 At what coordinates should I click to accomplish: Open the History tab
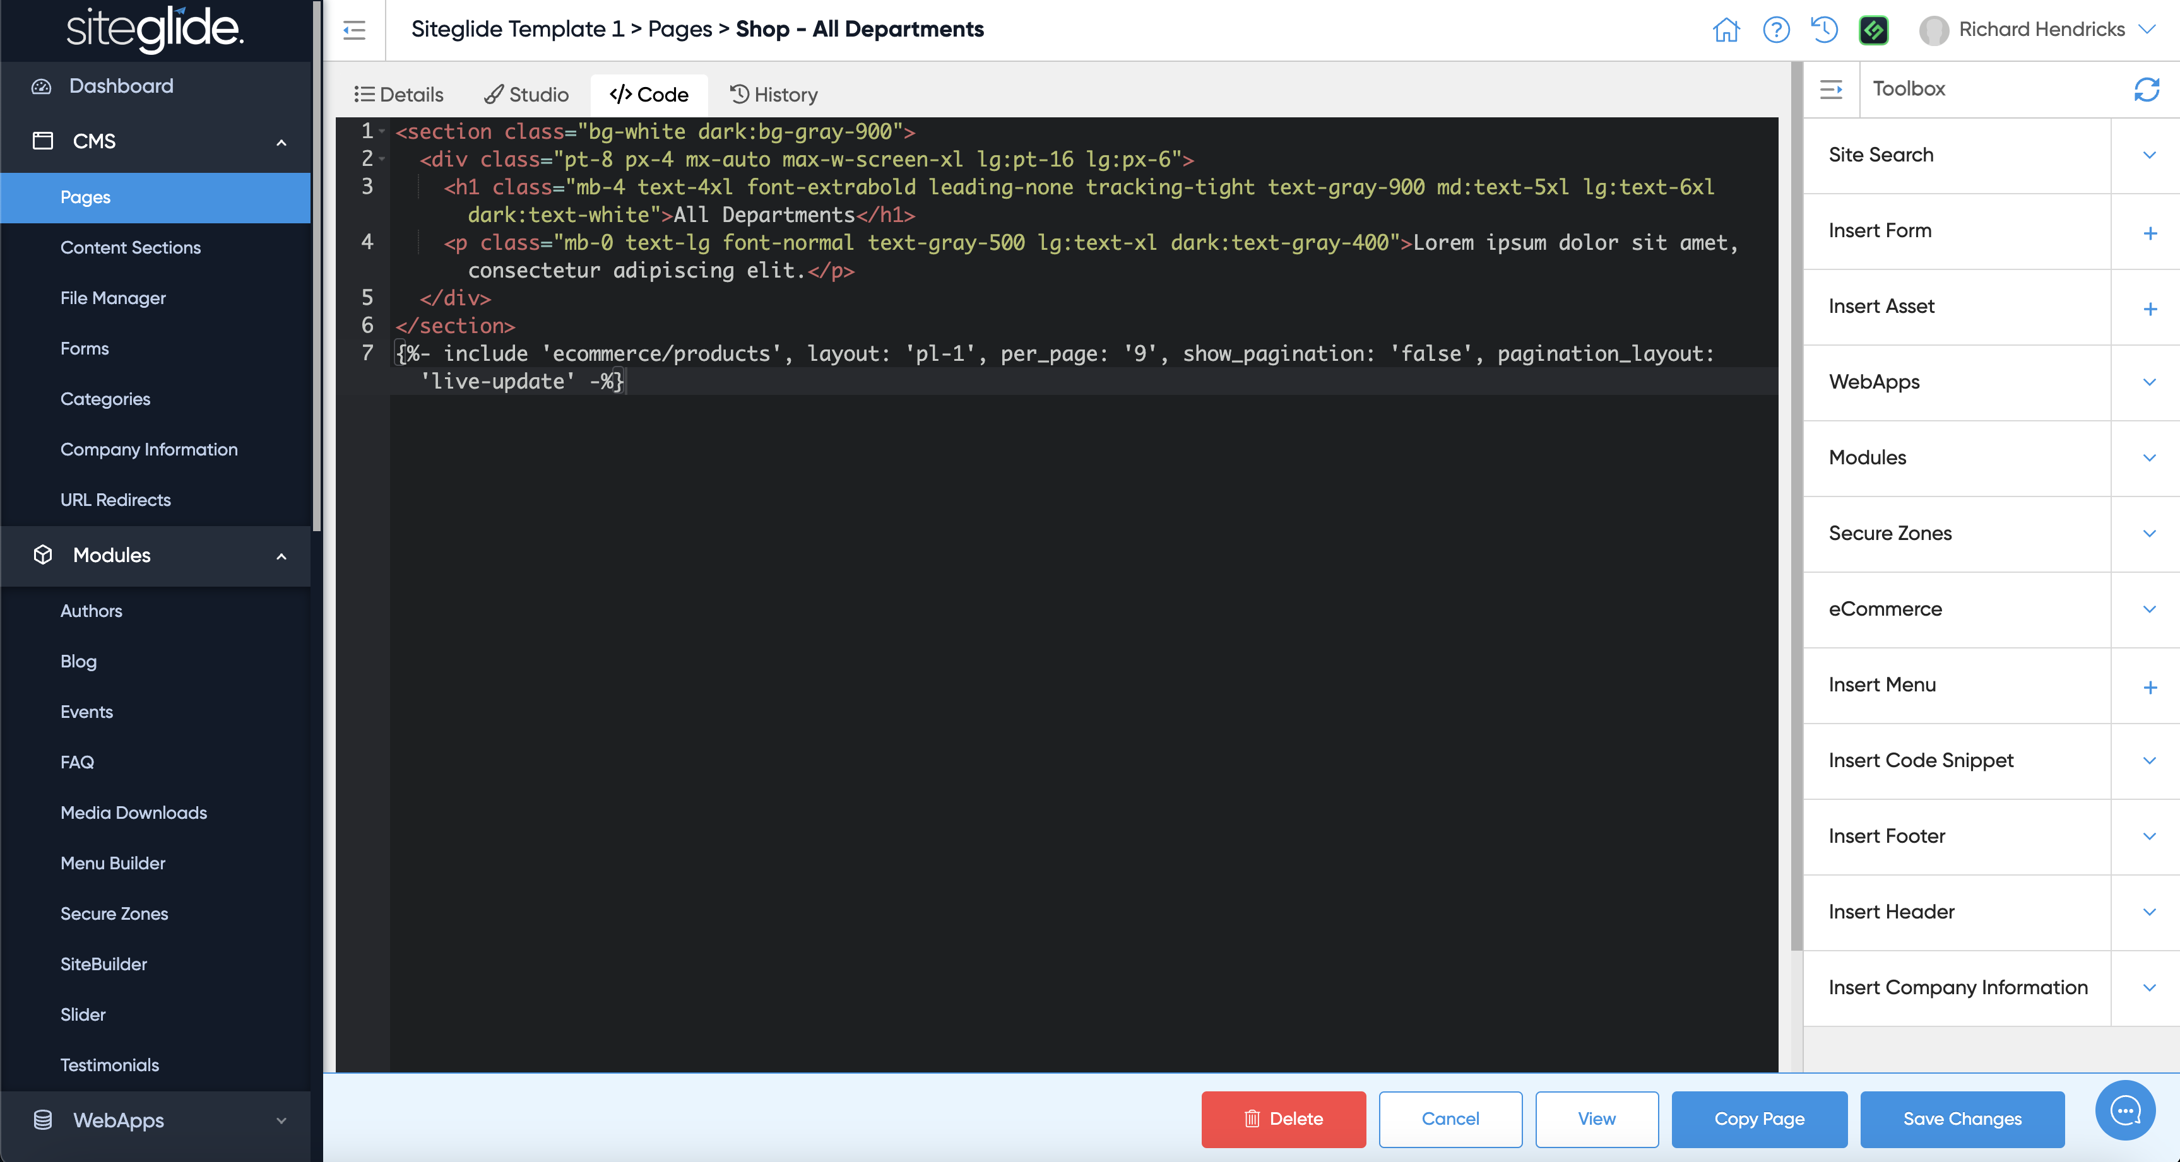pos(774,94)
